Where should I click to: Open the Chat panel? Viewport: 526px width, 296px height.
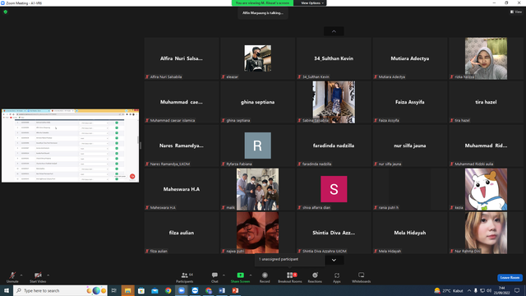point(215,277)
